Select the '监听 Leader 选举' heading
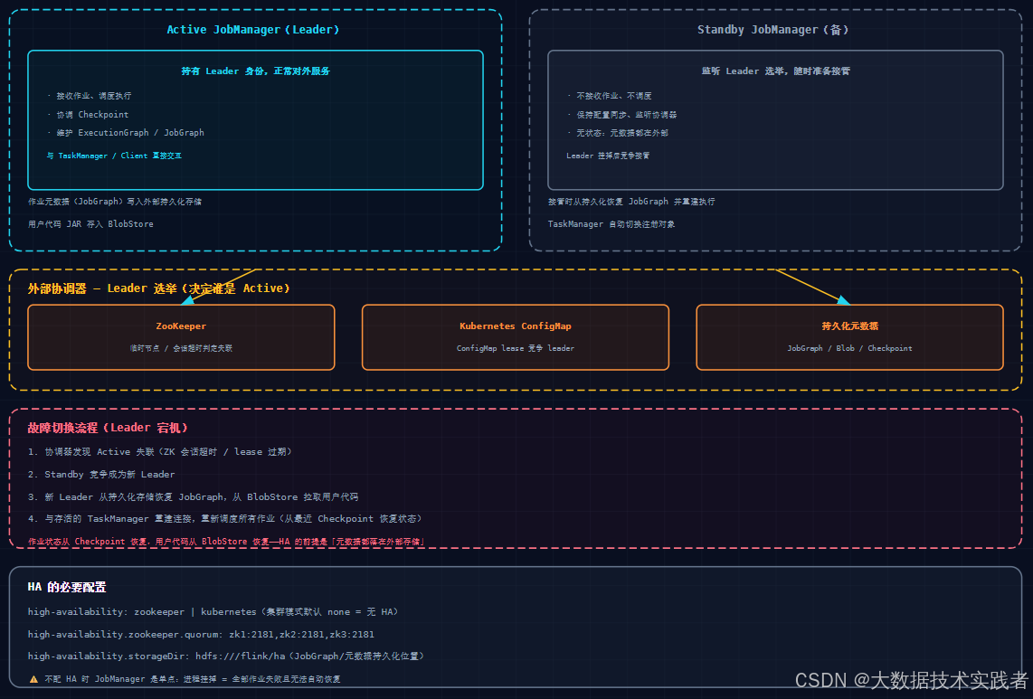Image resolution: width=1033 pixels, height=699 pixels. point(775,71)
